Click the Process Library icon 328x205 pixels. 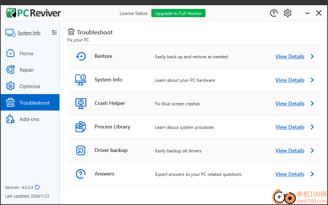81,127
